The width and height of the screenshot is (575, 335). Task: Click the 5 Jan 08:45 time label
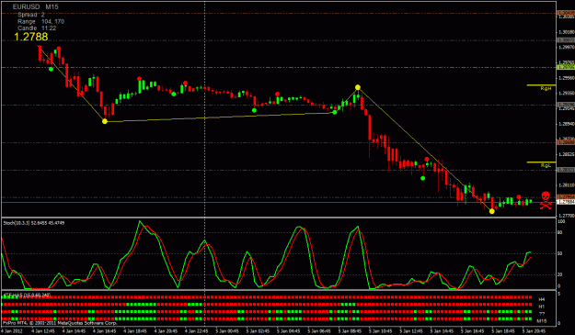(x=350, y=331)
